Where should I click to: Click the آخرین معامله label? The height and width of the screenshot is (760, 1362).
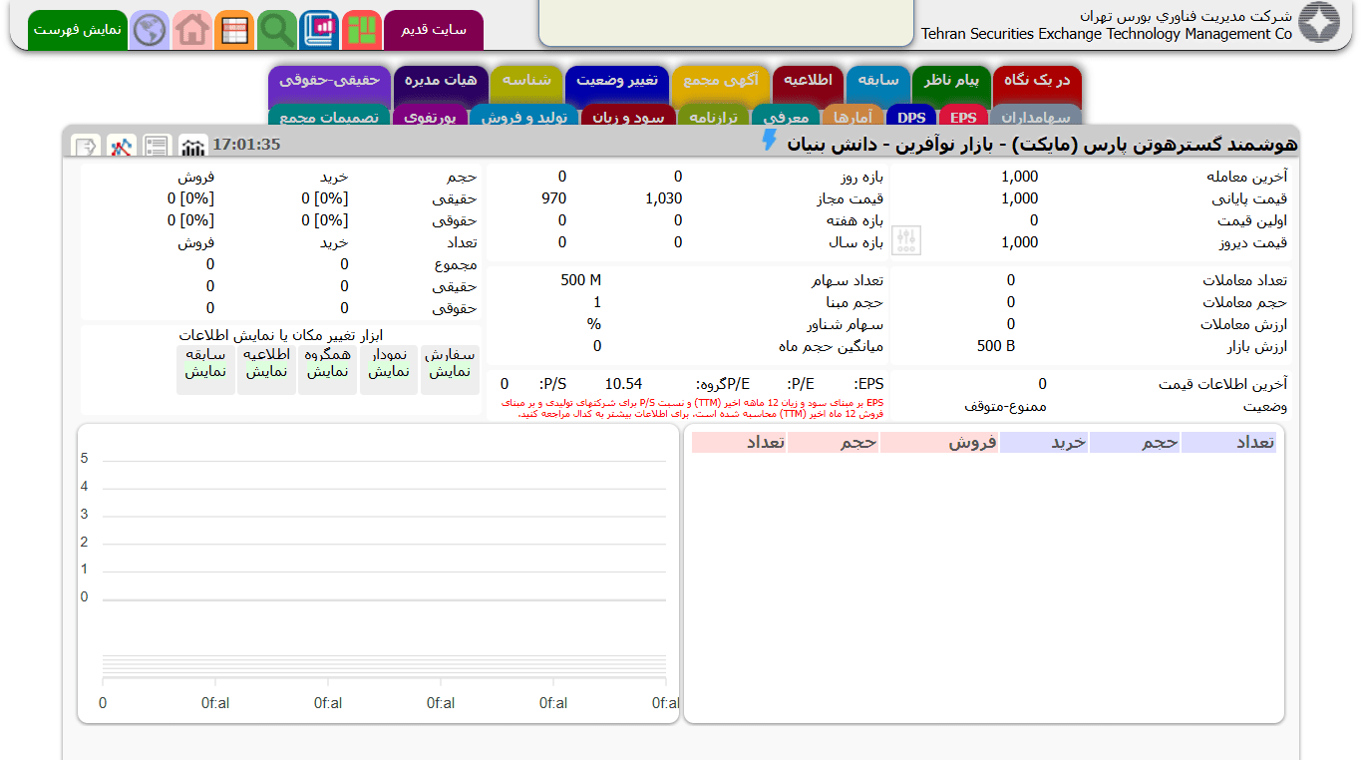1246,177
